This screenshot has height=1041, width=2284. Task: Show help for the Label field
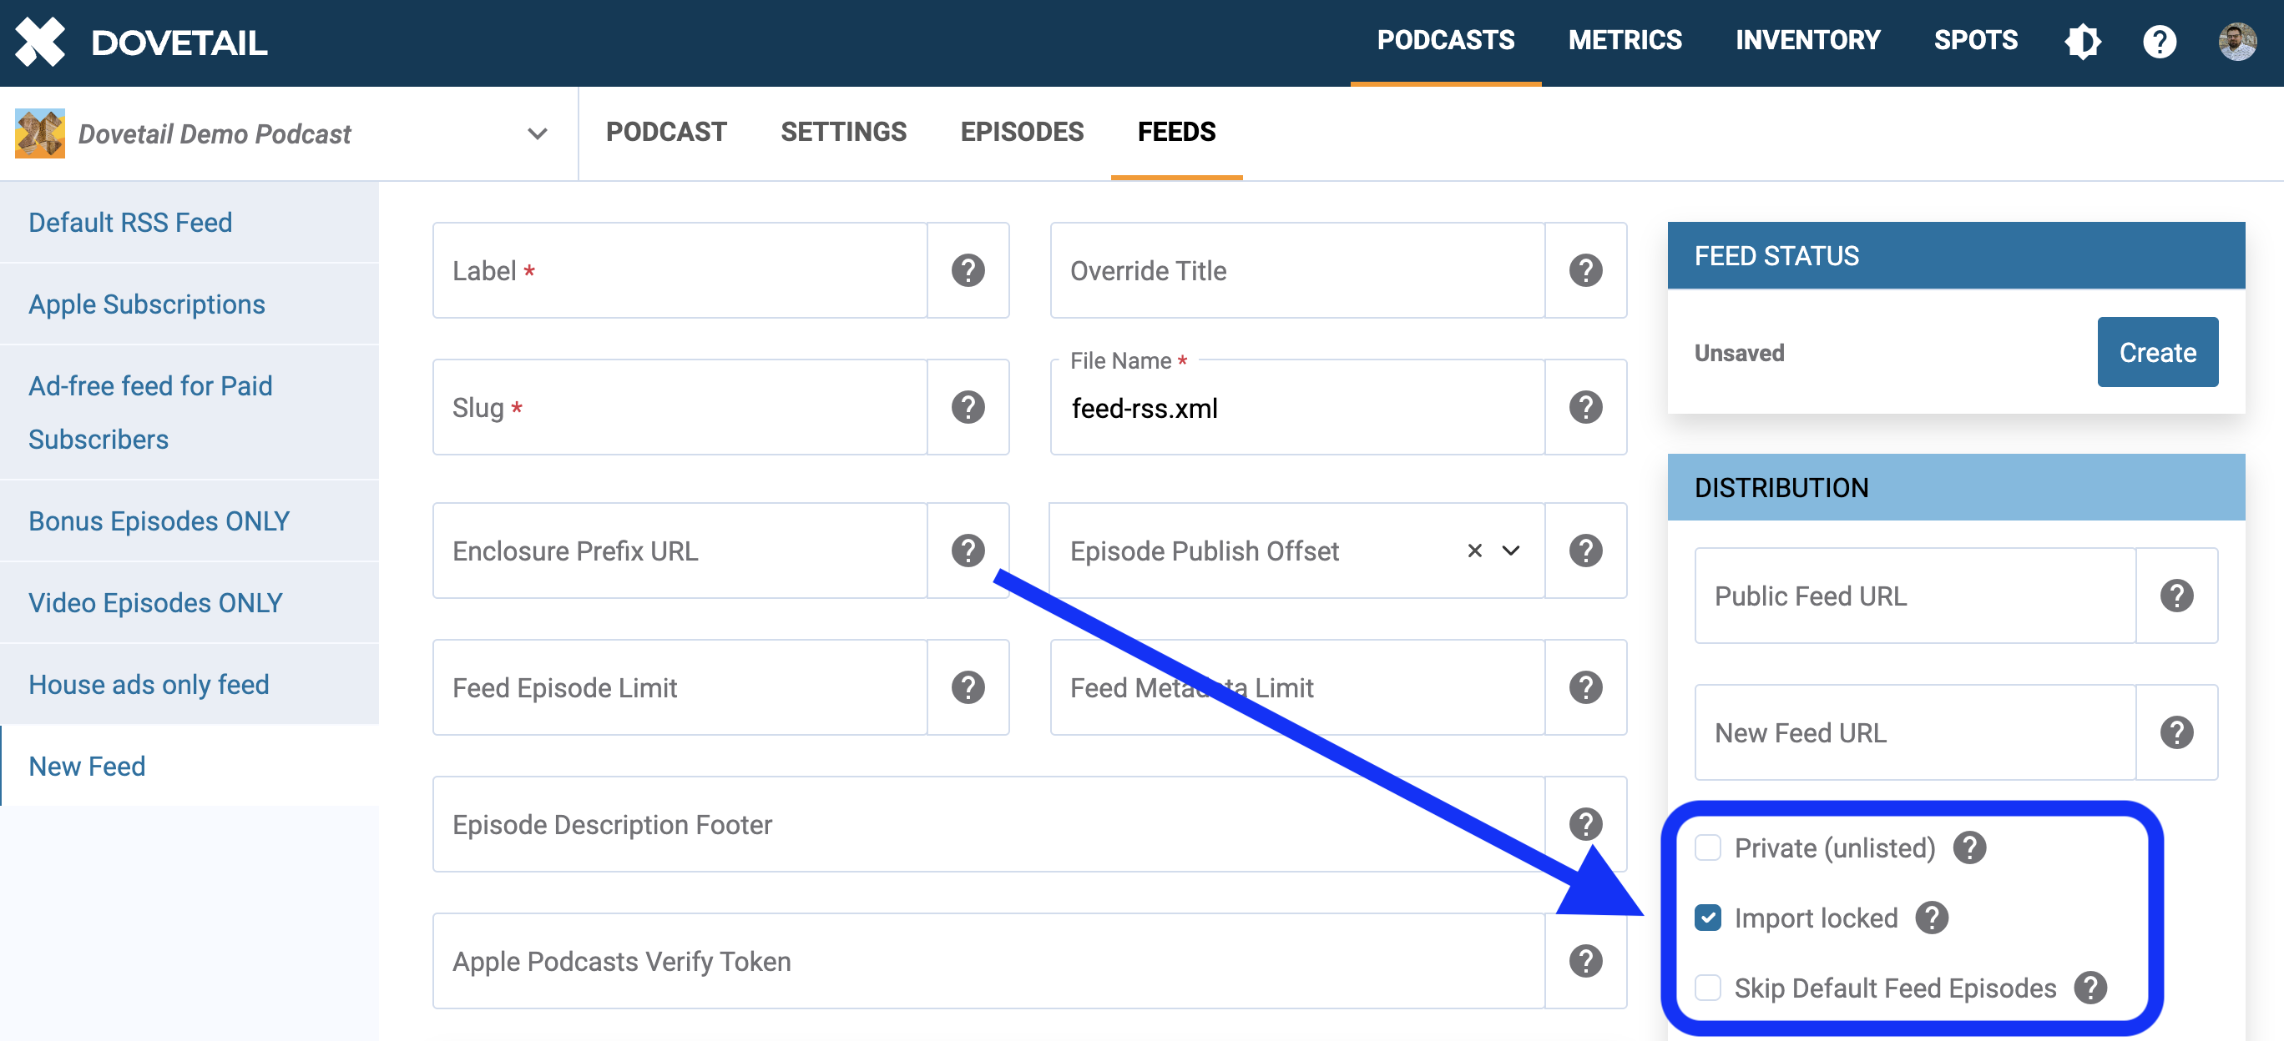(968, 270)
